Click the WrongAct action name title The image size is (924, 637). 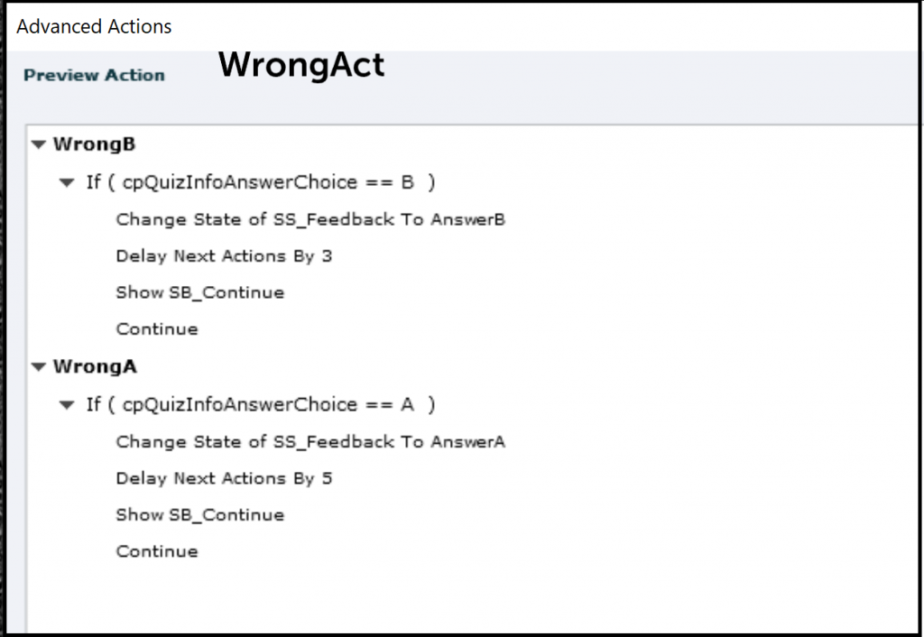(x=301, y=65)
